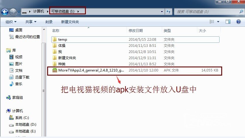Image resolution: width=245 pixels, height=138 pixels.
Task: Sort by 名称 column header
Action: pos(56,31)
